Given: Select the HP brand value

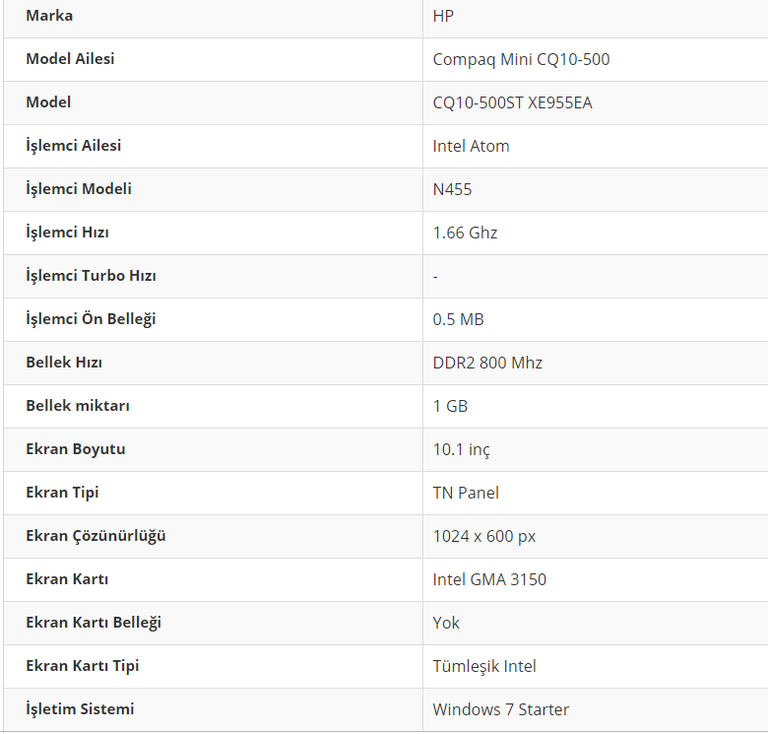Looking at the screenshot, I should tap(443, 16).
